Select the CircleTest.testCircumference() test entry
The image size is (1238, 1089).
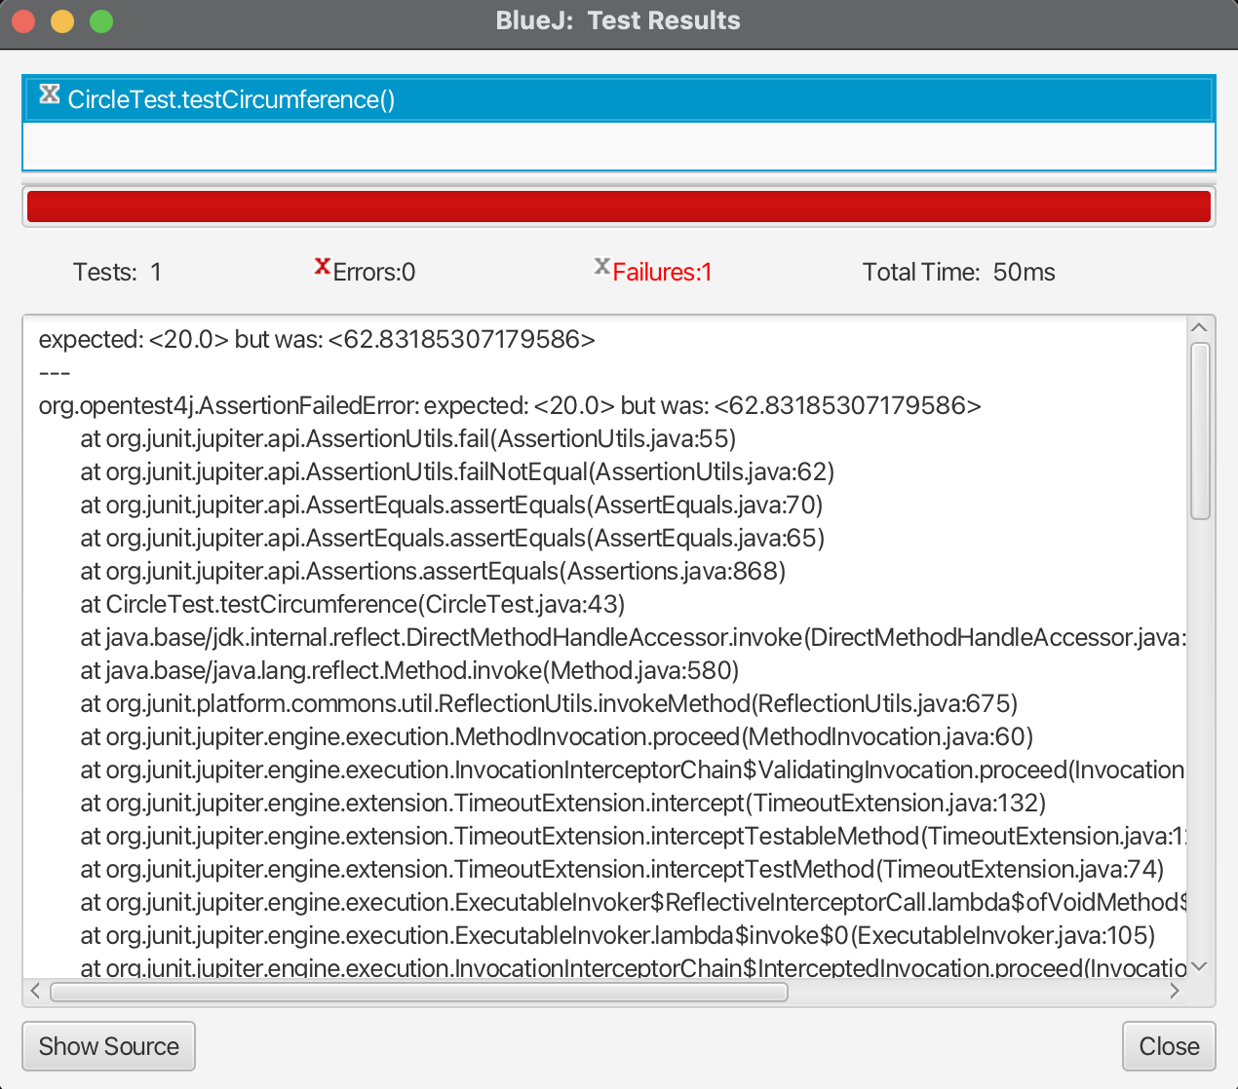point(231,99)
